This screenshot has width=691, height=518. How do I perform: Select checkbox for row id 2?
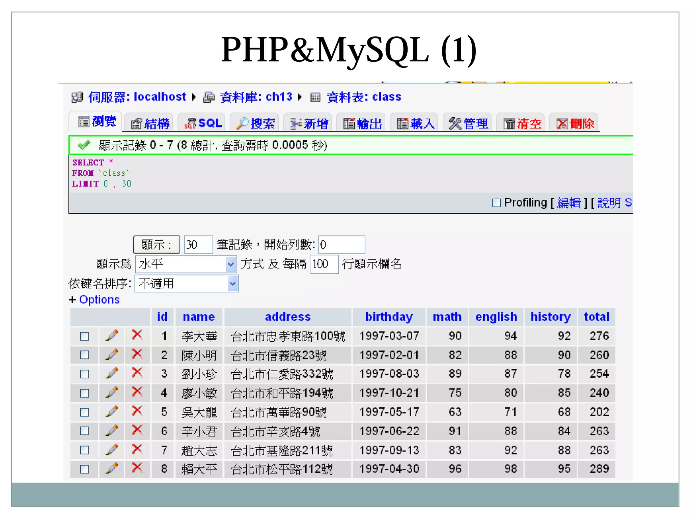(x=85, y=355)
